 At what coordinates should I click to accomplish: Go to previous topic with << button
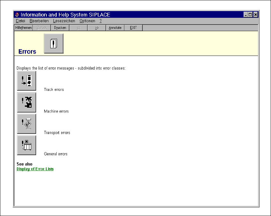79,28
